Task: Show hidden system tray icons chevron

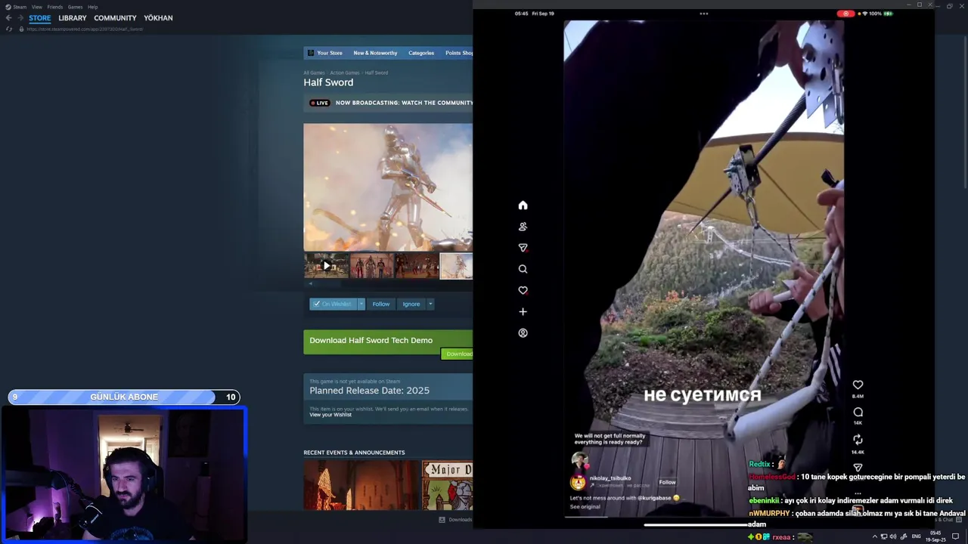Action: pyautogui.click(x=875, y=536)
